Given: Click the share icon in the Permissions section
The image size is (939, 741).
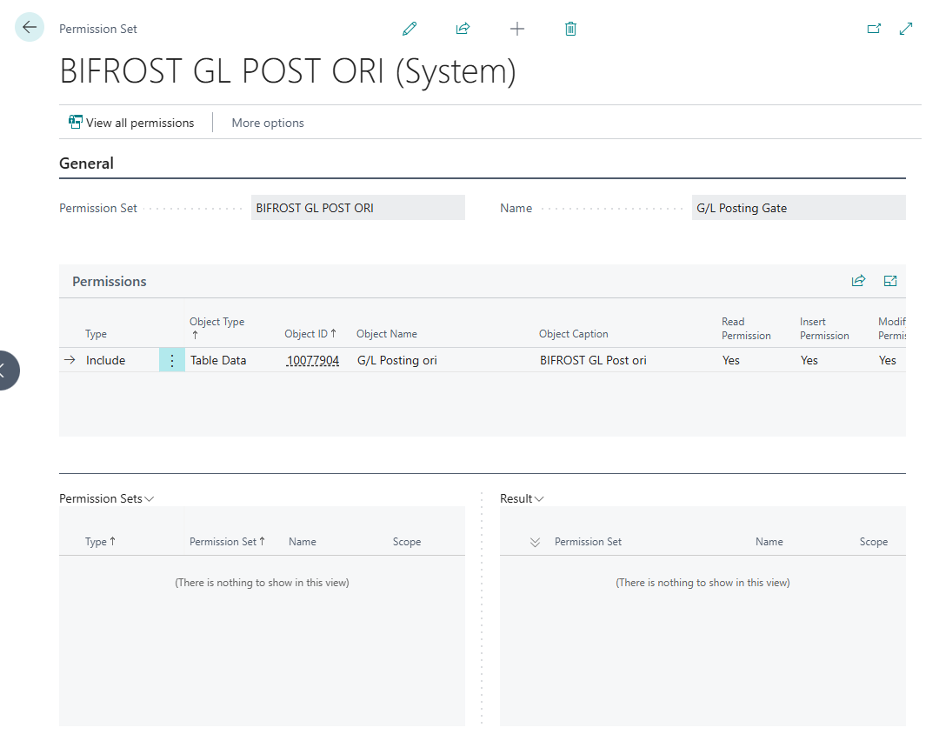Looking at the screenshot, I should click(858, 281).
